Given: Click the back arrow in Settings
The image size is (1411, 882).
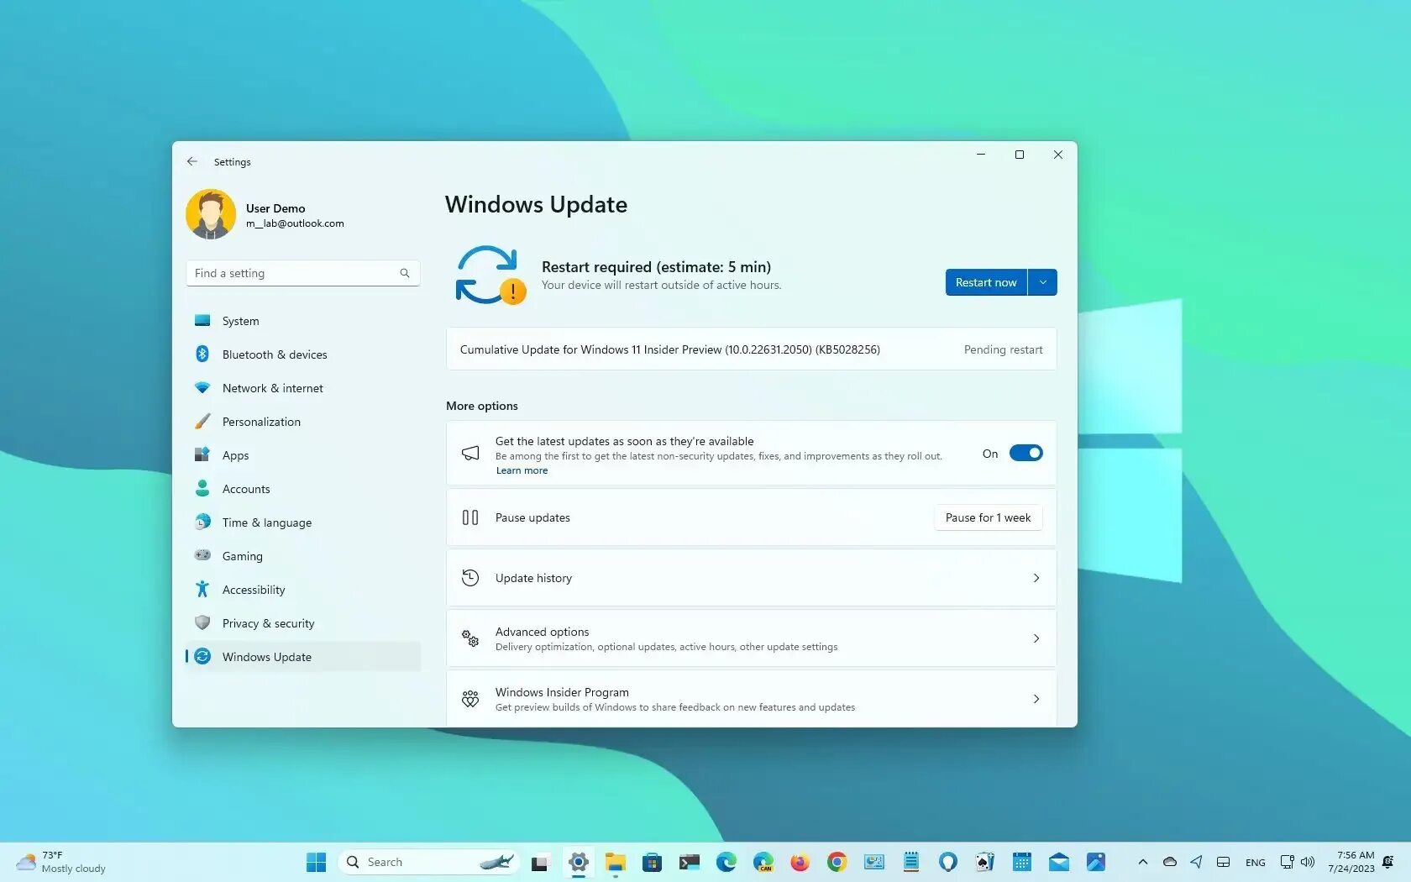Looking at the screenshot, I should click(192, 161).
